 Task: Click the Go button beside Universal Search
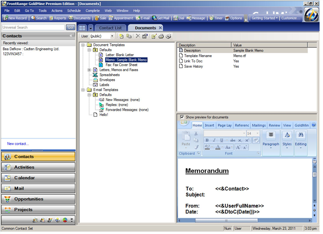[71, 27]
